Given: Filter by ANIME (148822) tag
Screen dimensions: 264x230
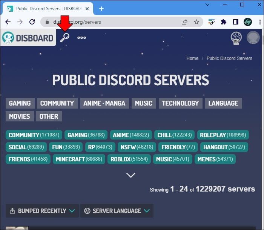Looking at the screenshot, I should point(131,135).
